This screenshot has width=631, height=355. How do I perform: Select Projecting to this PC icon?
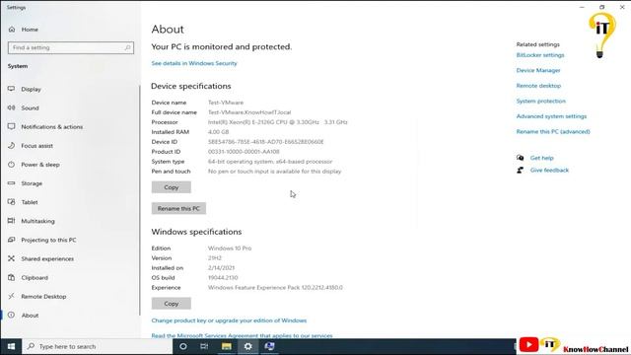tap(11, 240)
